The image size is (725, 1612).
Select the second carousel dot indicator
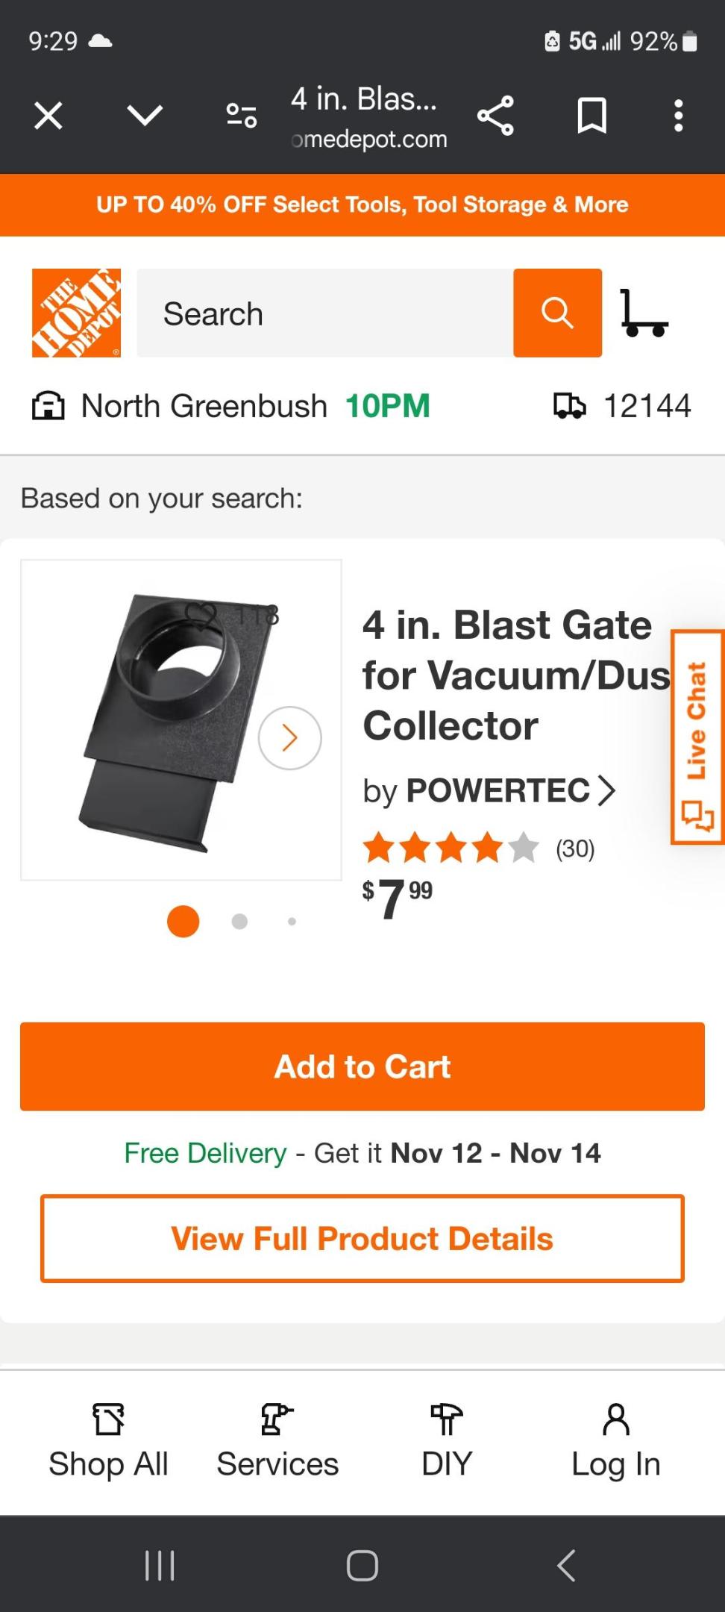(x=239, y=921)
